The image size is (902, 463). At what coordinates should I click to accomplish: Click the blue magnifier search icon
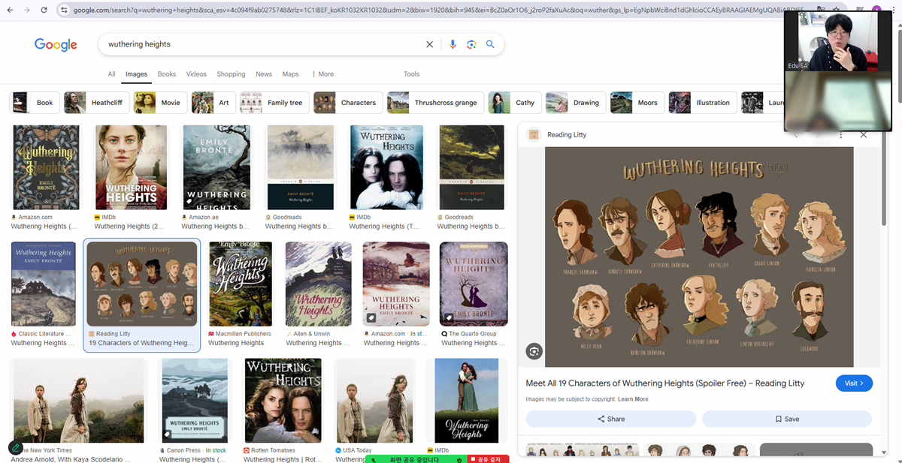[x=490, y=44]
